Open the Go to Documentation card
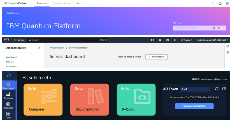Image resolution: width=232 pixels, height=122 pixels. [x=89, y=100]
